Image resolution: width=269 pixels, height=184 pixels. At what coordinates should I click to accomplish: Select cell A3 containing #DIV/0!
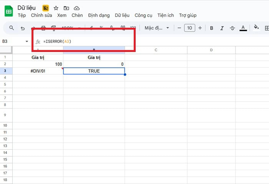[38, 71]
